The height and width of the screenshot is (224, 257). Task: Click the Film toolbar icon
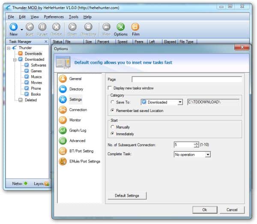pos(135,27)
